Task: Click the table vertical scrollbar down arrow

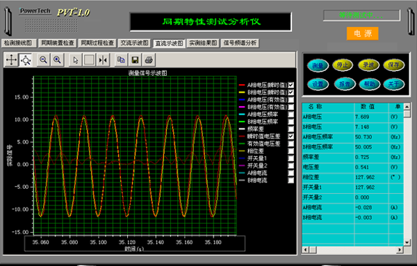Action: coord(407,242)
